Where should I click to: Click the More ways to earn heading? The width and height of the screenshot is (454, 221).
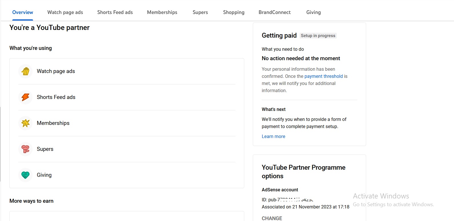tap(31, 201)
